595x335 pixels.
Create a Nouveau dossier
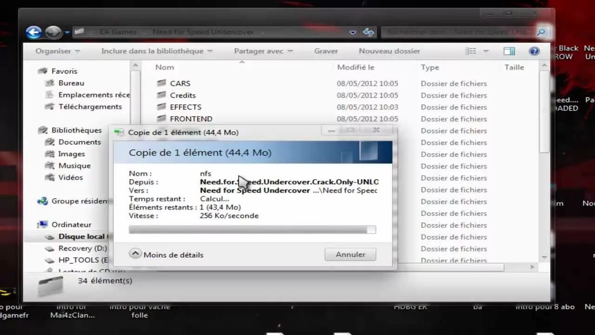pos(389,51)
